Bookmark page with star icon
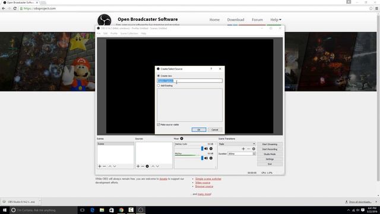 (370, 8)
